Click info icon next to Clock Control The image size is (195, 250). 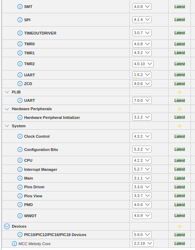(20, 136)
